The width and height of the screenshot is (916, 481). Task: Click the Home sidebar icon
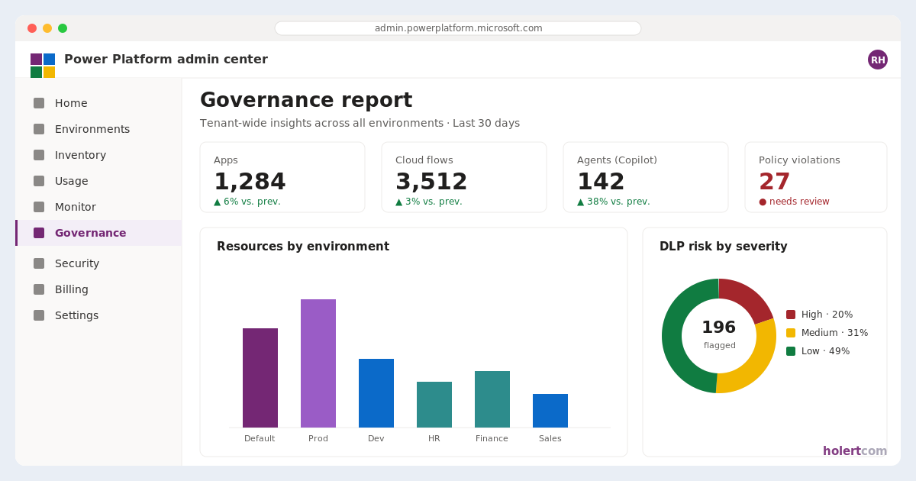point(39,103)
